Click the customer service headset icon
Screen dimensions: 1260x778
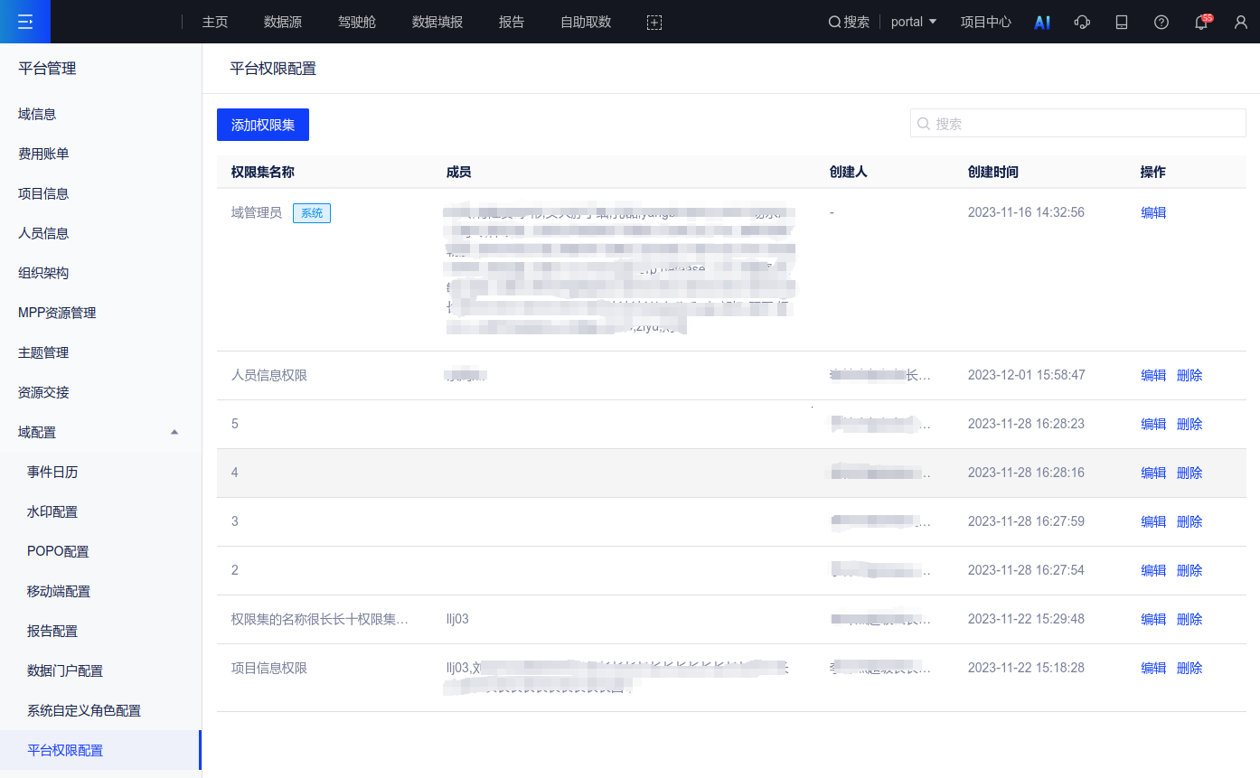click(1082, 23)
